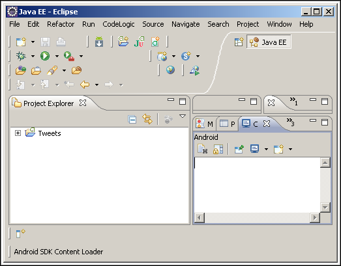This screenshot has height=266, width=341.
Task: Click Collapse All in Project Explorer
Action: tap(132, 119)
